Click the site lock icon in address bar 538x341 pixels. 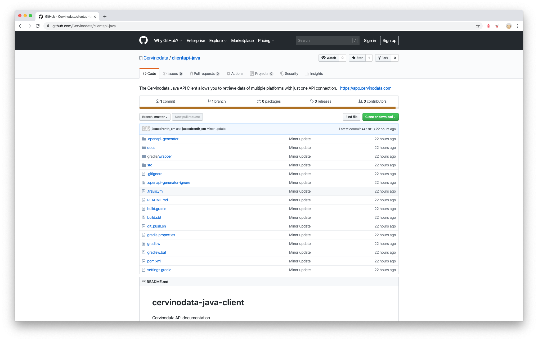[x=48, y=26]
